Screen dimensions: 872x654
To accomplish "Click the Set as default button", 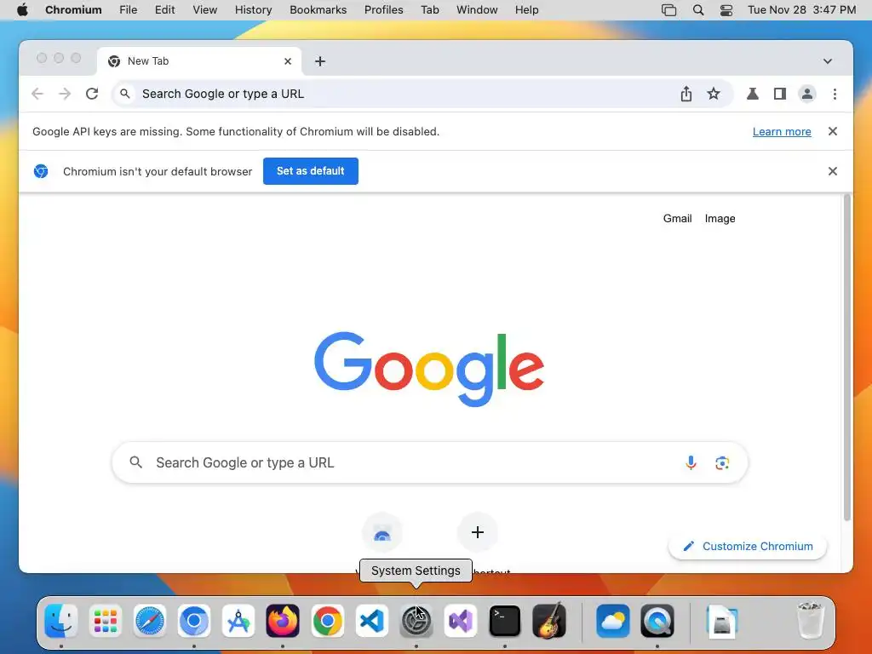I will [x=310, y=171].
